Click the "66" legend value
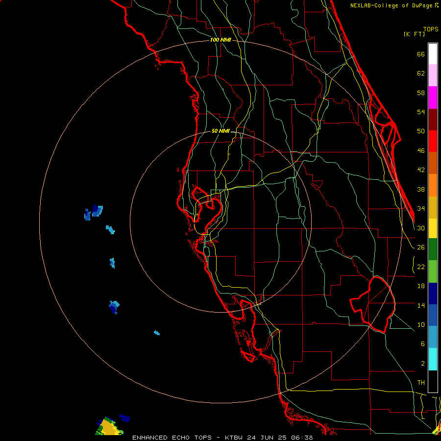 coord(421,54)
